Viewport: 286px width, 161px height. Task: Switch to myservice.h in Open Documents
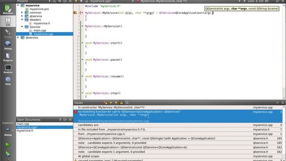[45, 131]
